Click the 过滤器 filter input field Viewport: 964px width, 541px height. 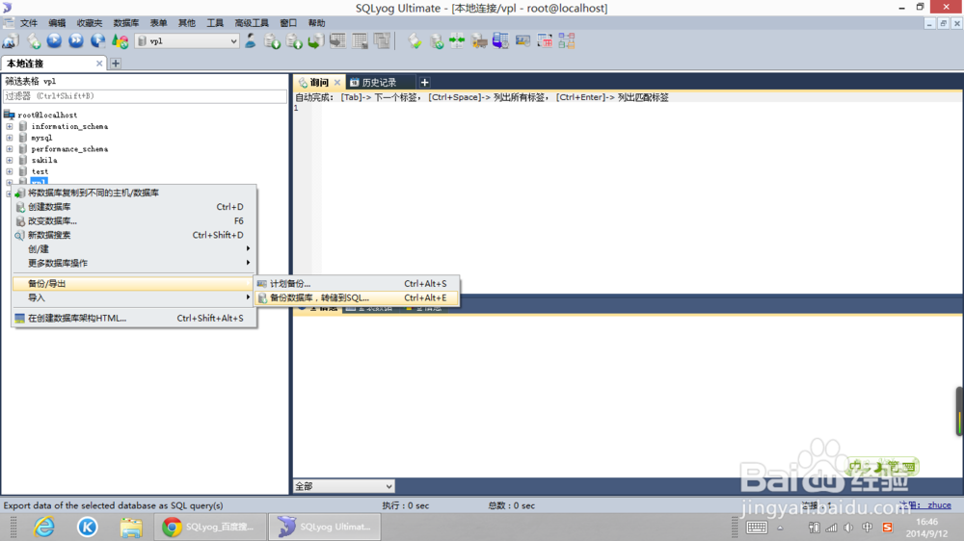click(146, 96)
